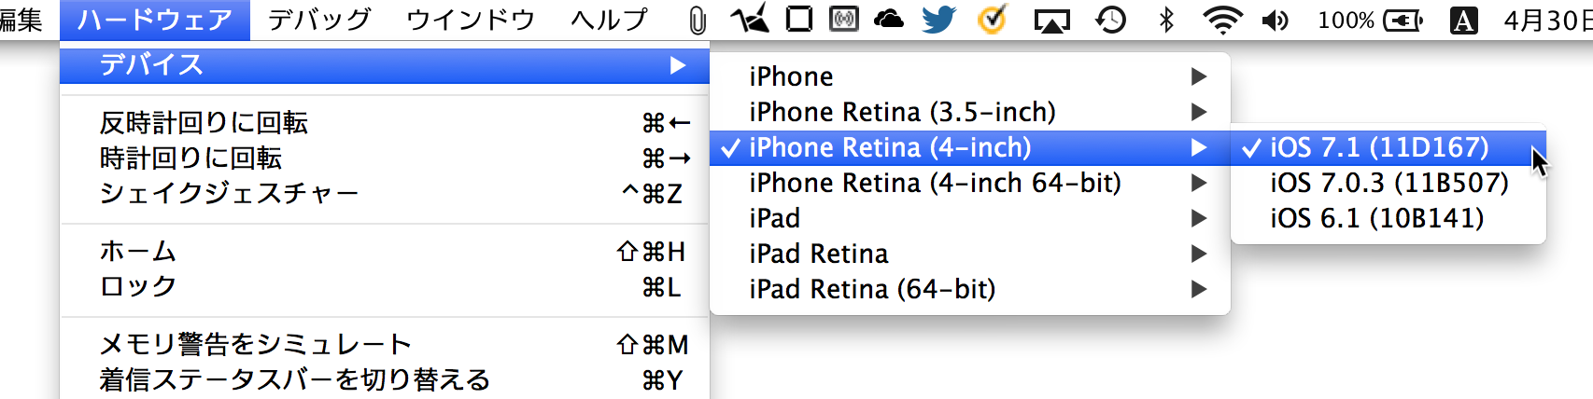Click the cloud sync status icon
Image resolution: width=1593 pixels, height=399 pixels.
point(889,19)
